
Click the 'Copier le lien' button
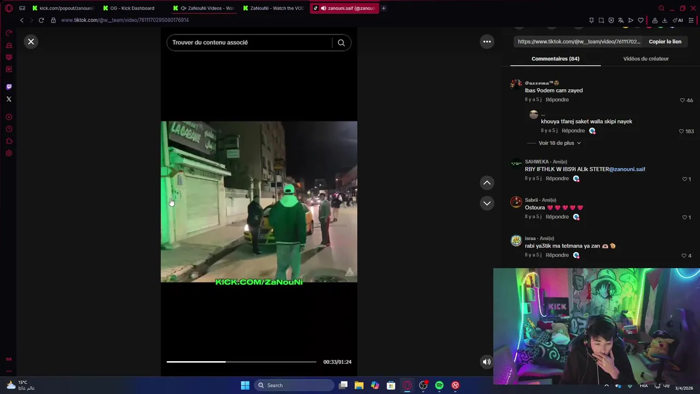665,42
